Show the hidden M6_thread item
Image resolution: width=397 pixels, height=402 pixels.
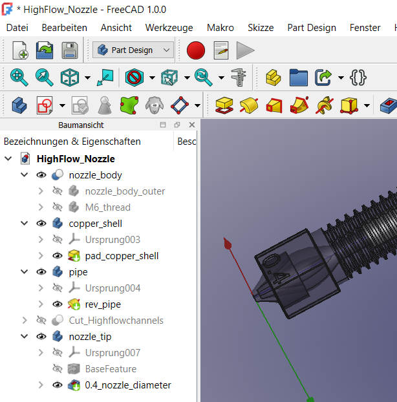coord(57,207)
